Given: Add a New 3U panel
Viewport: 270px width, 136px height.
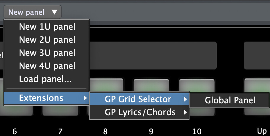Looking at the screenshot, I should (x=47, y=53).
